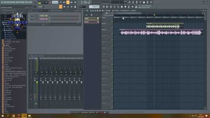Click the arabam audio clip on Track 3
The height and width of the screenshot is (118, 210).
coord(161,32)
